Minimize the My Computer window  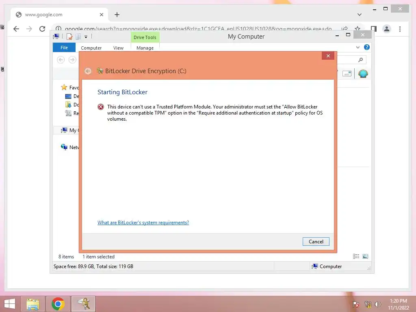pyautogui.click(x=337, y=35)
